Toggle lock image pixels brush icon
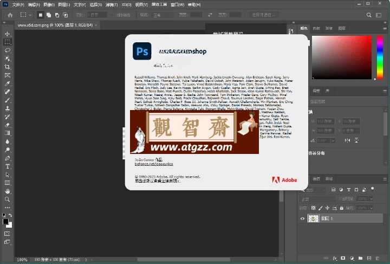The image size is (390, 264). (x=320, y=208)
